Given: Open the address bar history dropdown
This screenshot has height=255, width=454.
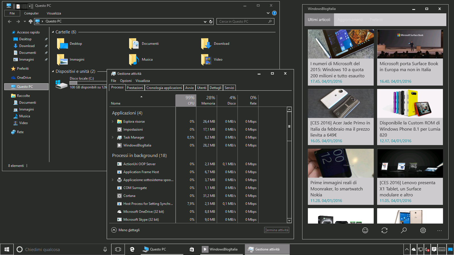Looking at the screenshot, I should pyautogui.click(x=205, y=22).
